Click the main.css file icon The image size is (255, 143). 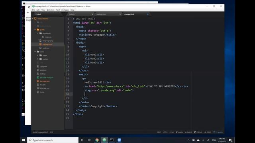click(43, 37)
